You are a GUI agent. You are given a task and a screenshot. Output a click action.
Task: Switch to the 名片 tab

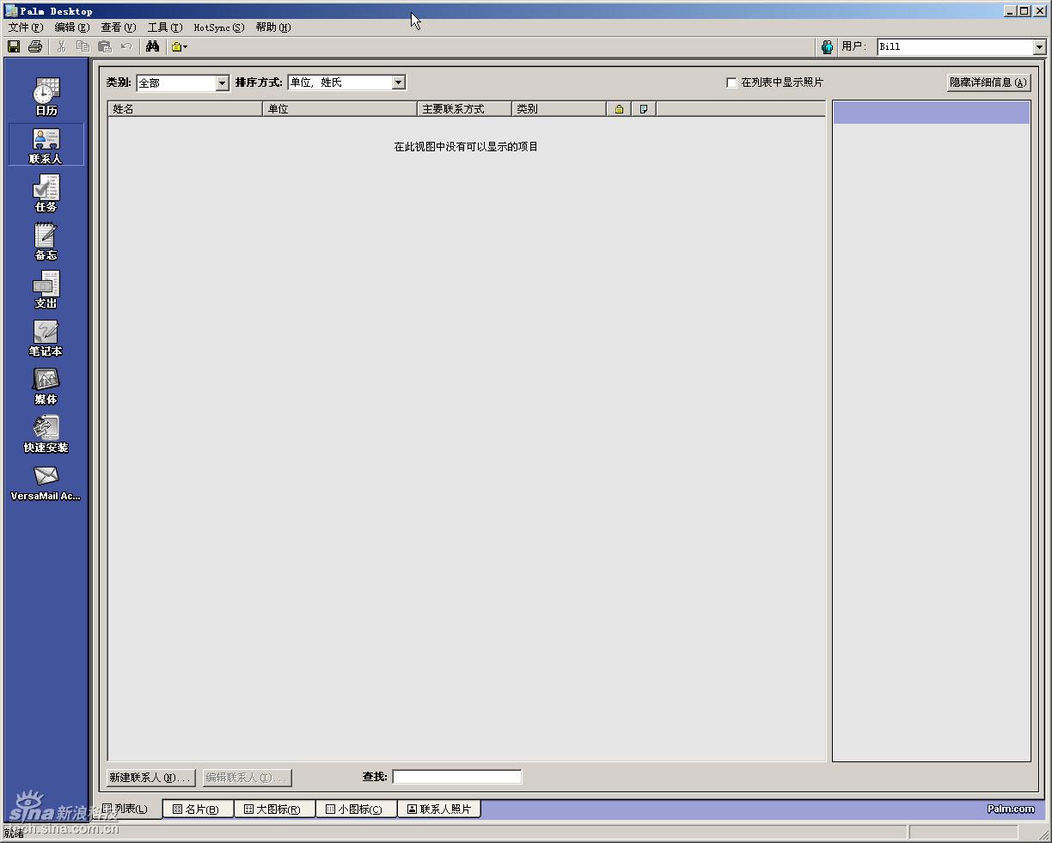tap(197, 808)
